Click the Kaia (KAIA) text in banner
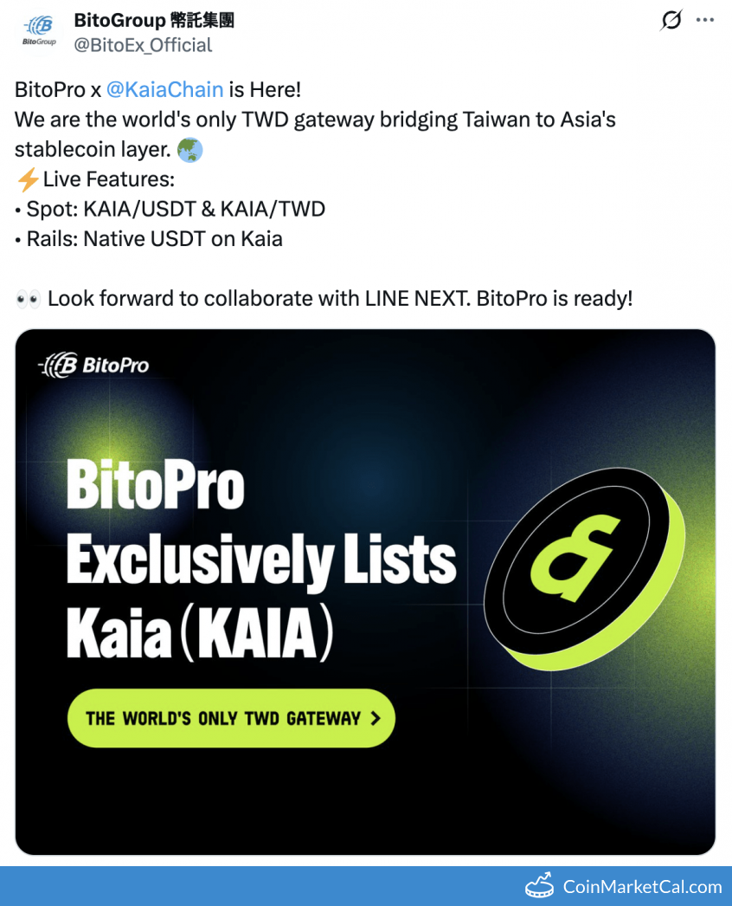Viewport: 732px width, 906px height. 200,636
